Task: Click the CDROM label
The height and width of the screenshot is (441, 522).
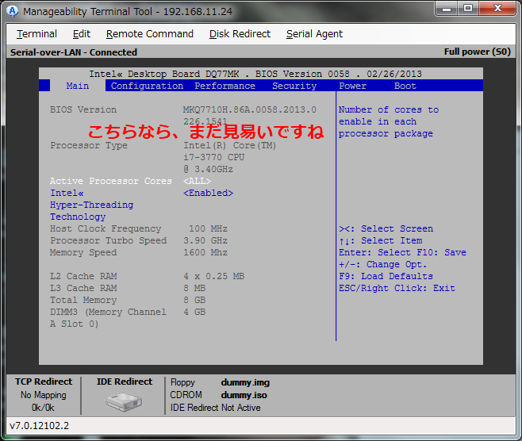Action: 186,395
